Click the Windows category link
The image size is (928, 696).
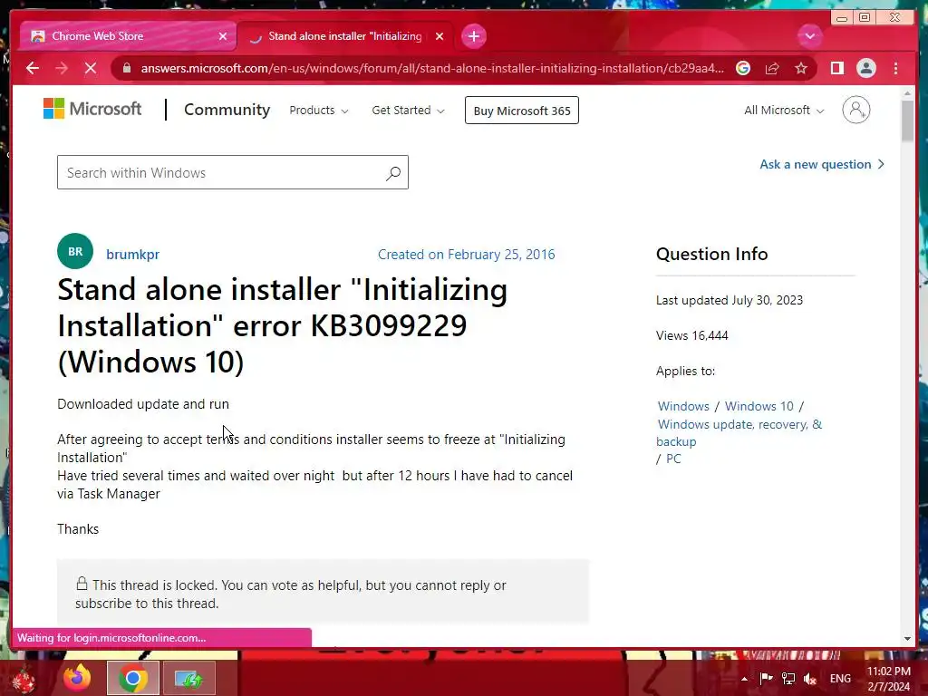pyautogui.click(x=683, y=406)
